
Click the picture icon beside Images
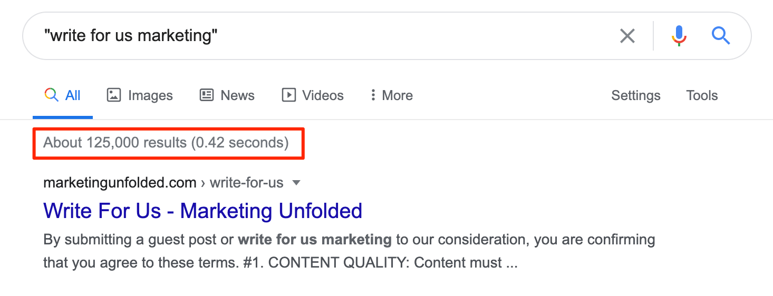point(114,95)
